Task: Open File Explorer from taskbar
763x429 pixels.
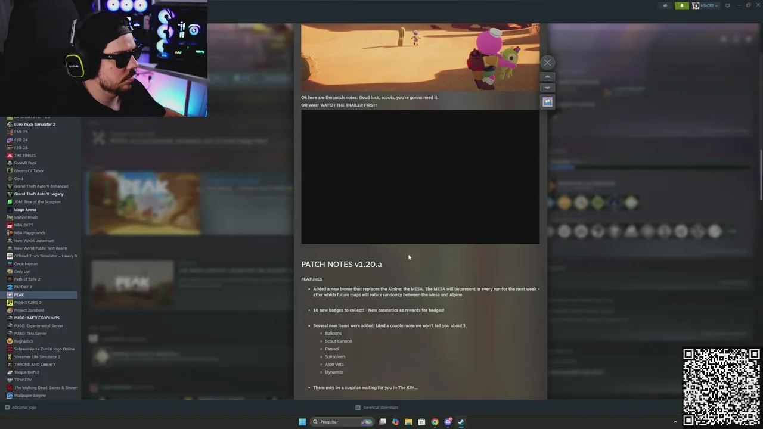Action: point(408,422)
